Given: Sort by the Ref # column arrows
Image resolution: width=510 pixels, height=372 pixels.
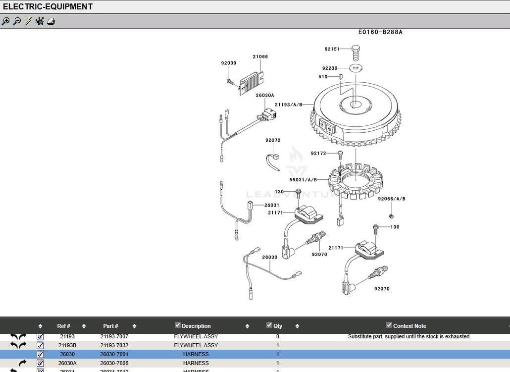Looking at the screenshot, I should pos(84,326).
